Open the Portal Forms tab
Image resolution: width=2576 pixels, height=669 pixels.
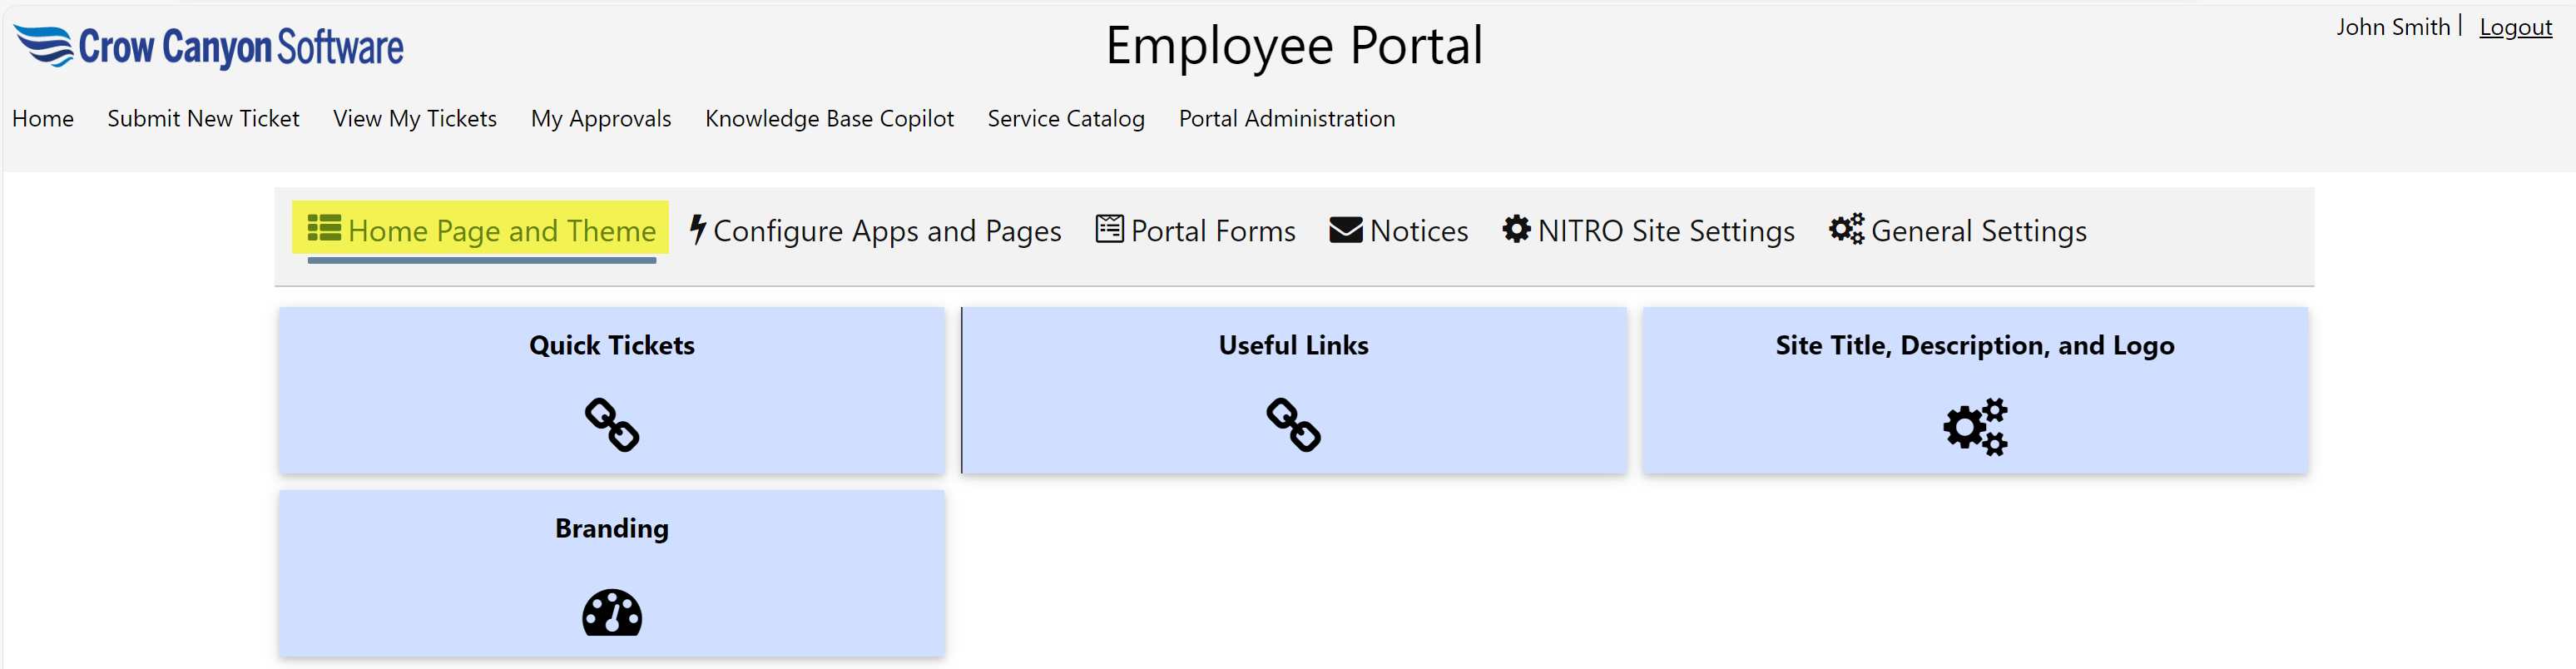coord(1212,231)
